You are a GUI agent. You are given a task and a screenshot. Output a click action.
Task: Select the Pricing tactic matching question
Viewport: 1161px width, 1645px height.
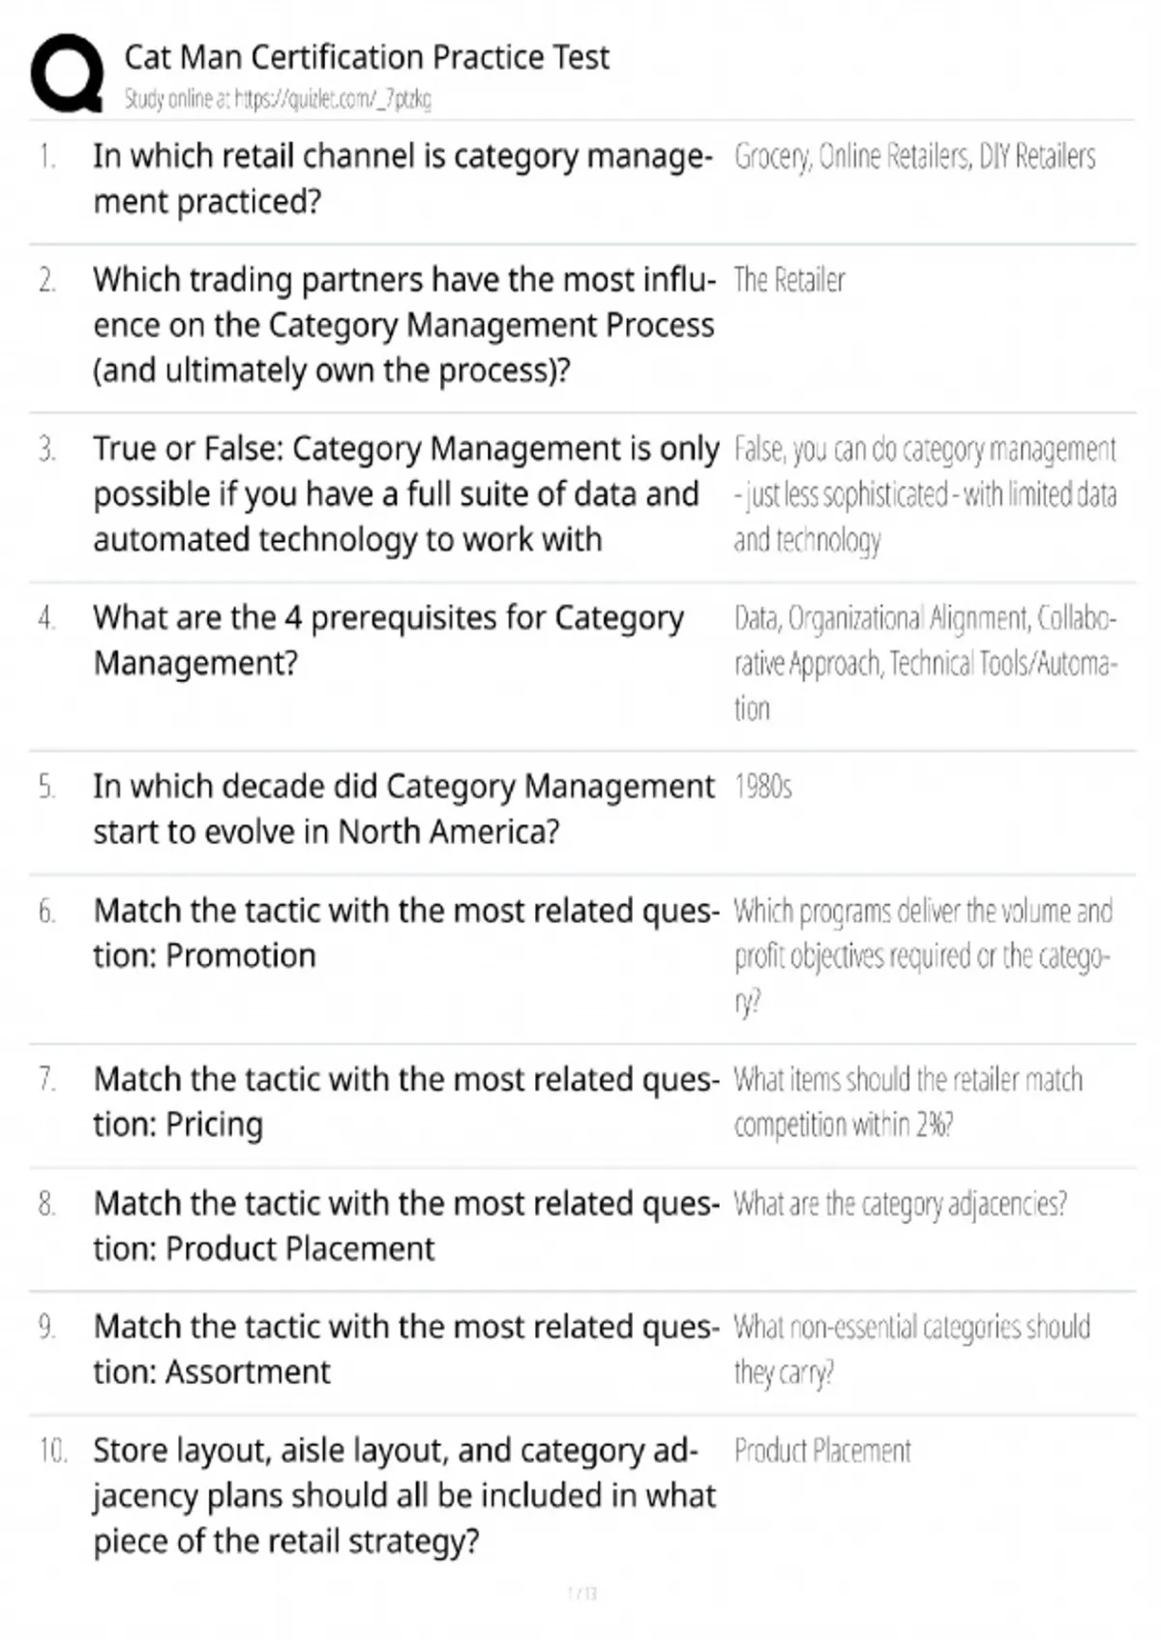405,1101
